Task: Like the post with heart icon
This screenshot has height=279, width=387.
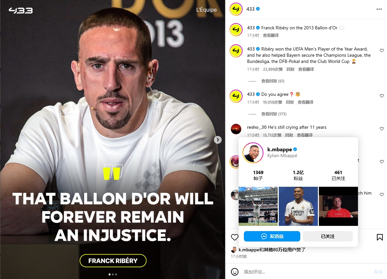Action: point(234,237)
